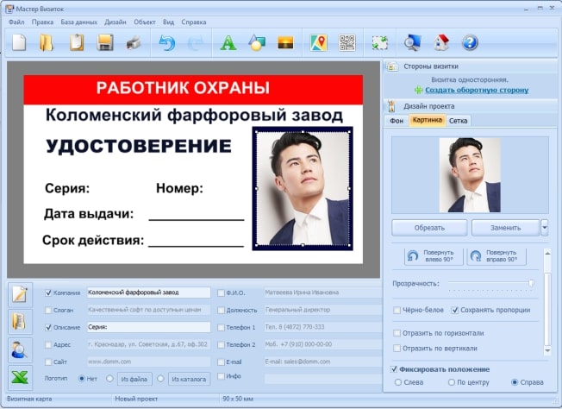The height and width of the screenshot is (409, 562).
Task: Open Help via question mark icon
Action: click(x=470, y=41)
